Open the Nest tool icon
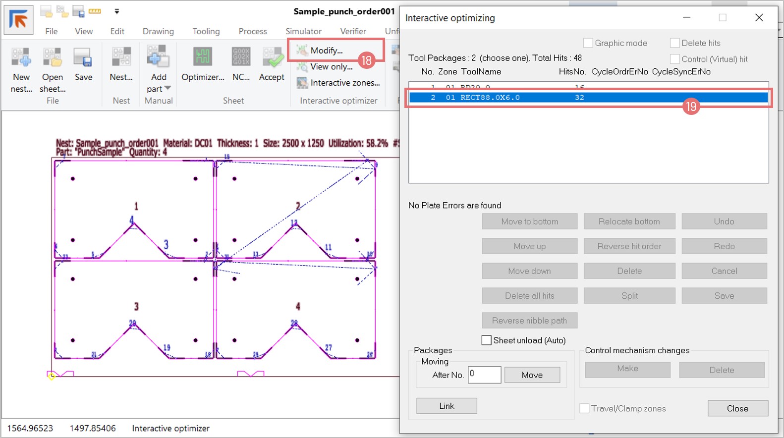Screen dimensions: 784x438 click(121, 58)
